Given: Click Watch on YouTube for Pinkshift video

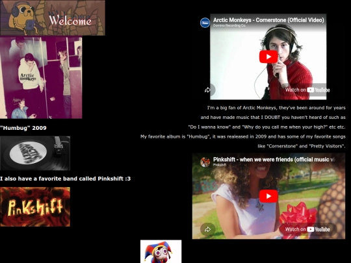Looking at the screenshot, I should (x=307, y=229).
